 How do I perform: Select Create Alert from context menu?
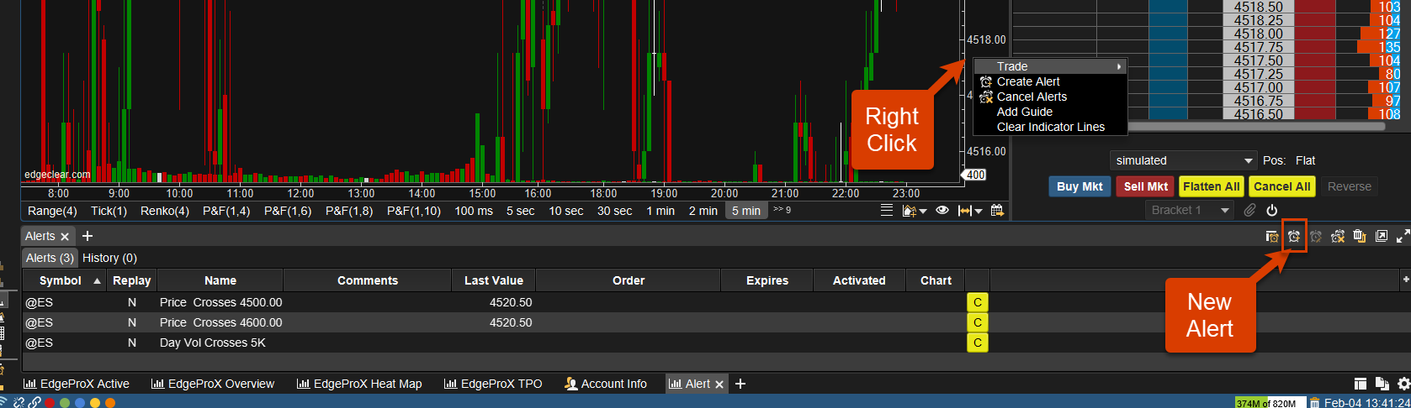(x=1028, y=81)
